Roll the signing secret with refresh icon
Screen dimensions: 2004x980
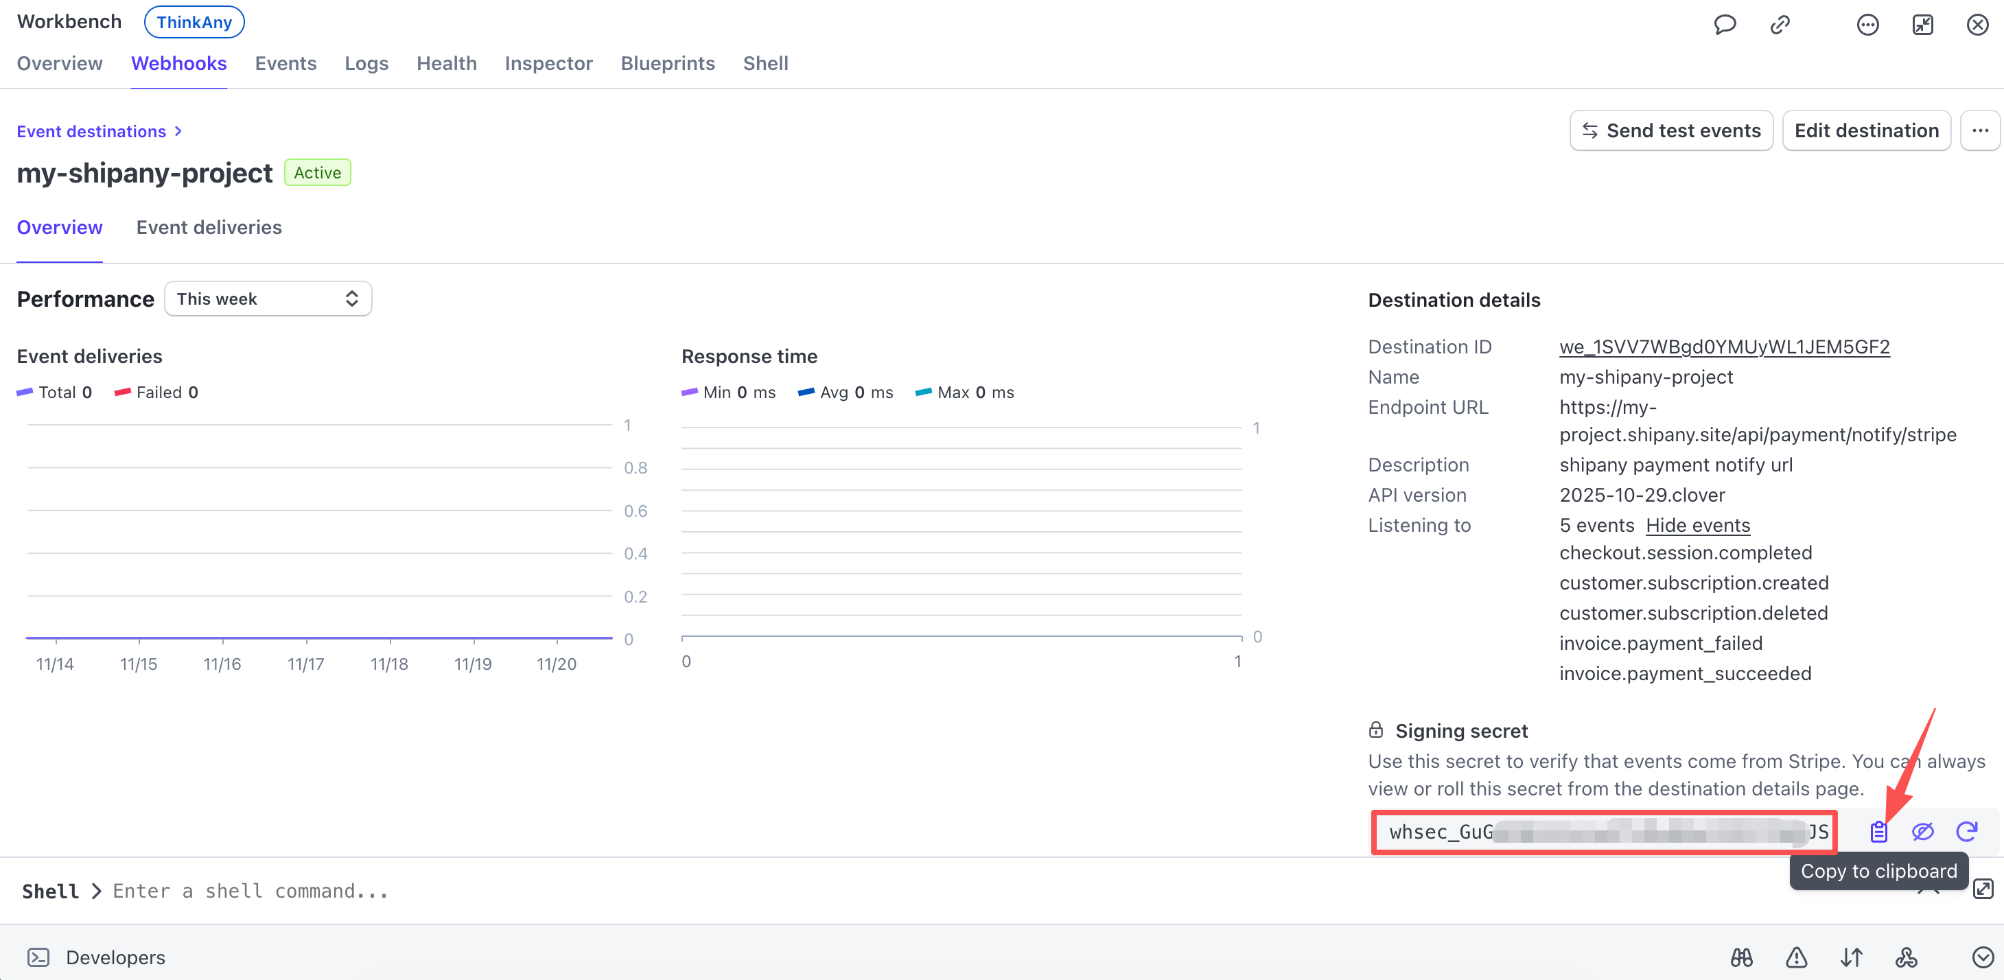tap(1966, 832)
